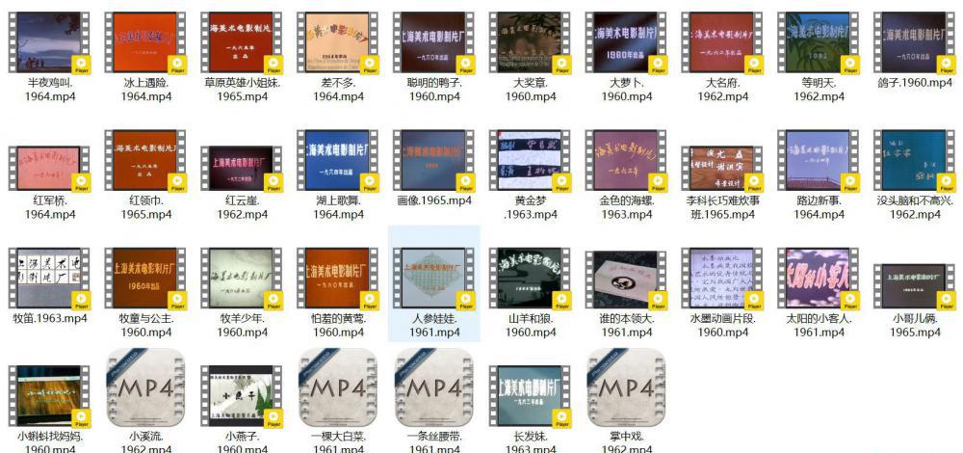Click the 大奖章.1960.mp4 video icon

point(530,42)
